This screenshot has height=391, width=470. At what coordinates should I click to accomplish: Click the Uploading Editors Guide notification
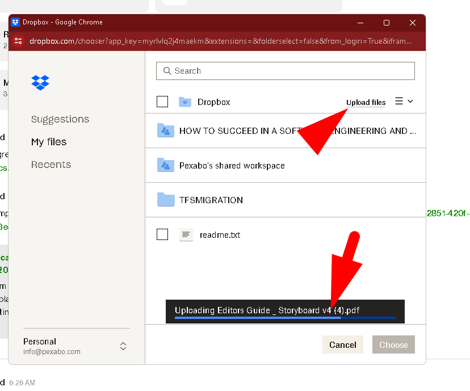(285, 312)
